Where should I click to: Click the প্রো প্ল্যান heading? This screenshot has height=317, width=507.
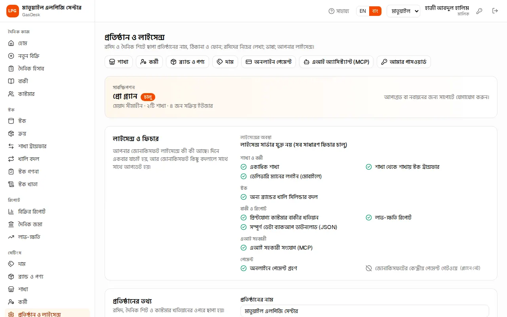(125, 96)
